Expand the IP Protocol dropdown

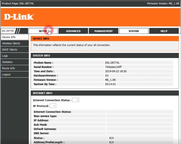point(53,106)
